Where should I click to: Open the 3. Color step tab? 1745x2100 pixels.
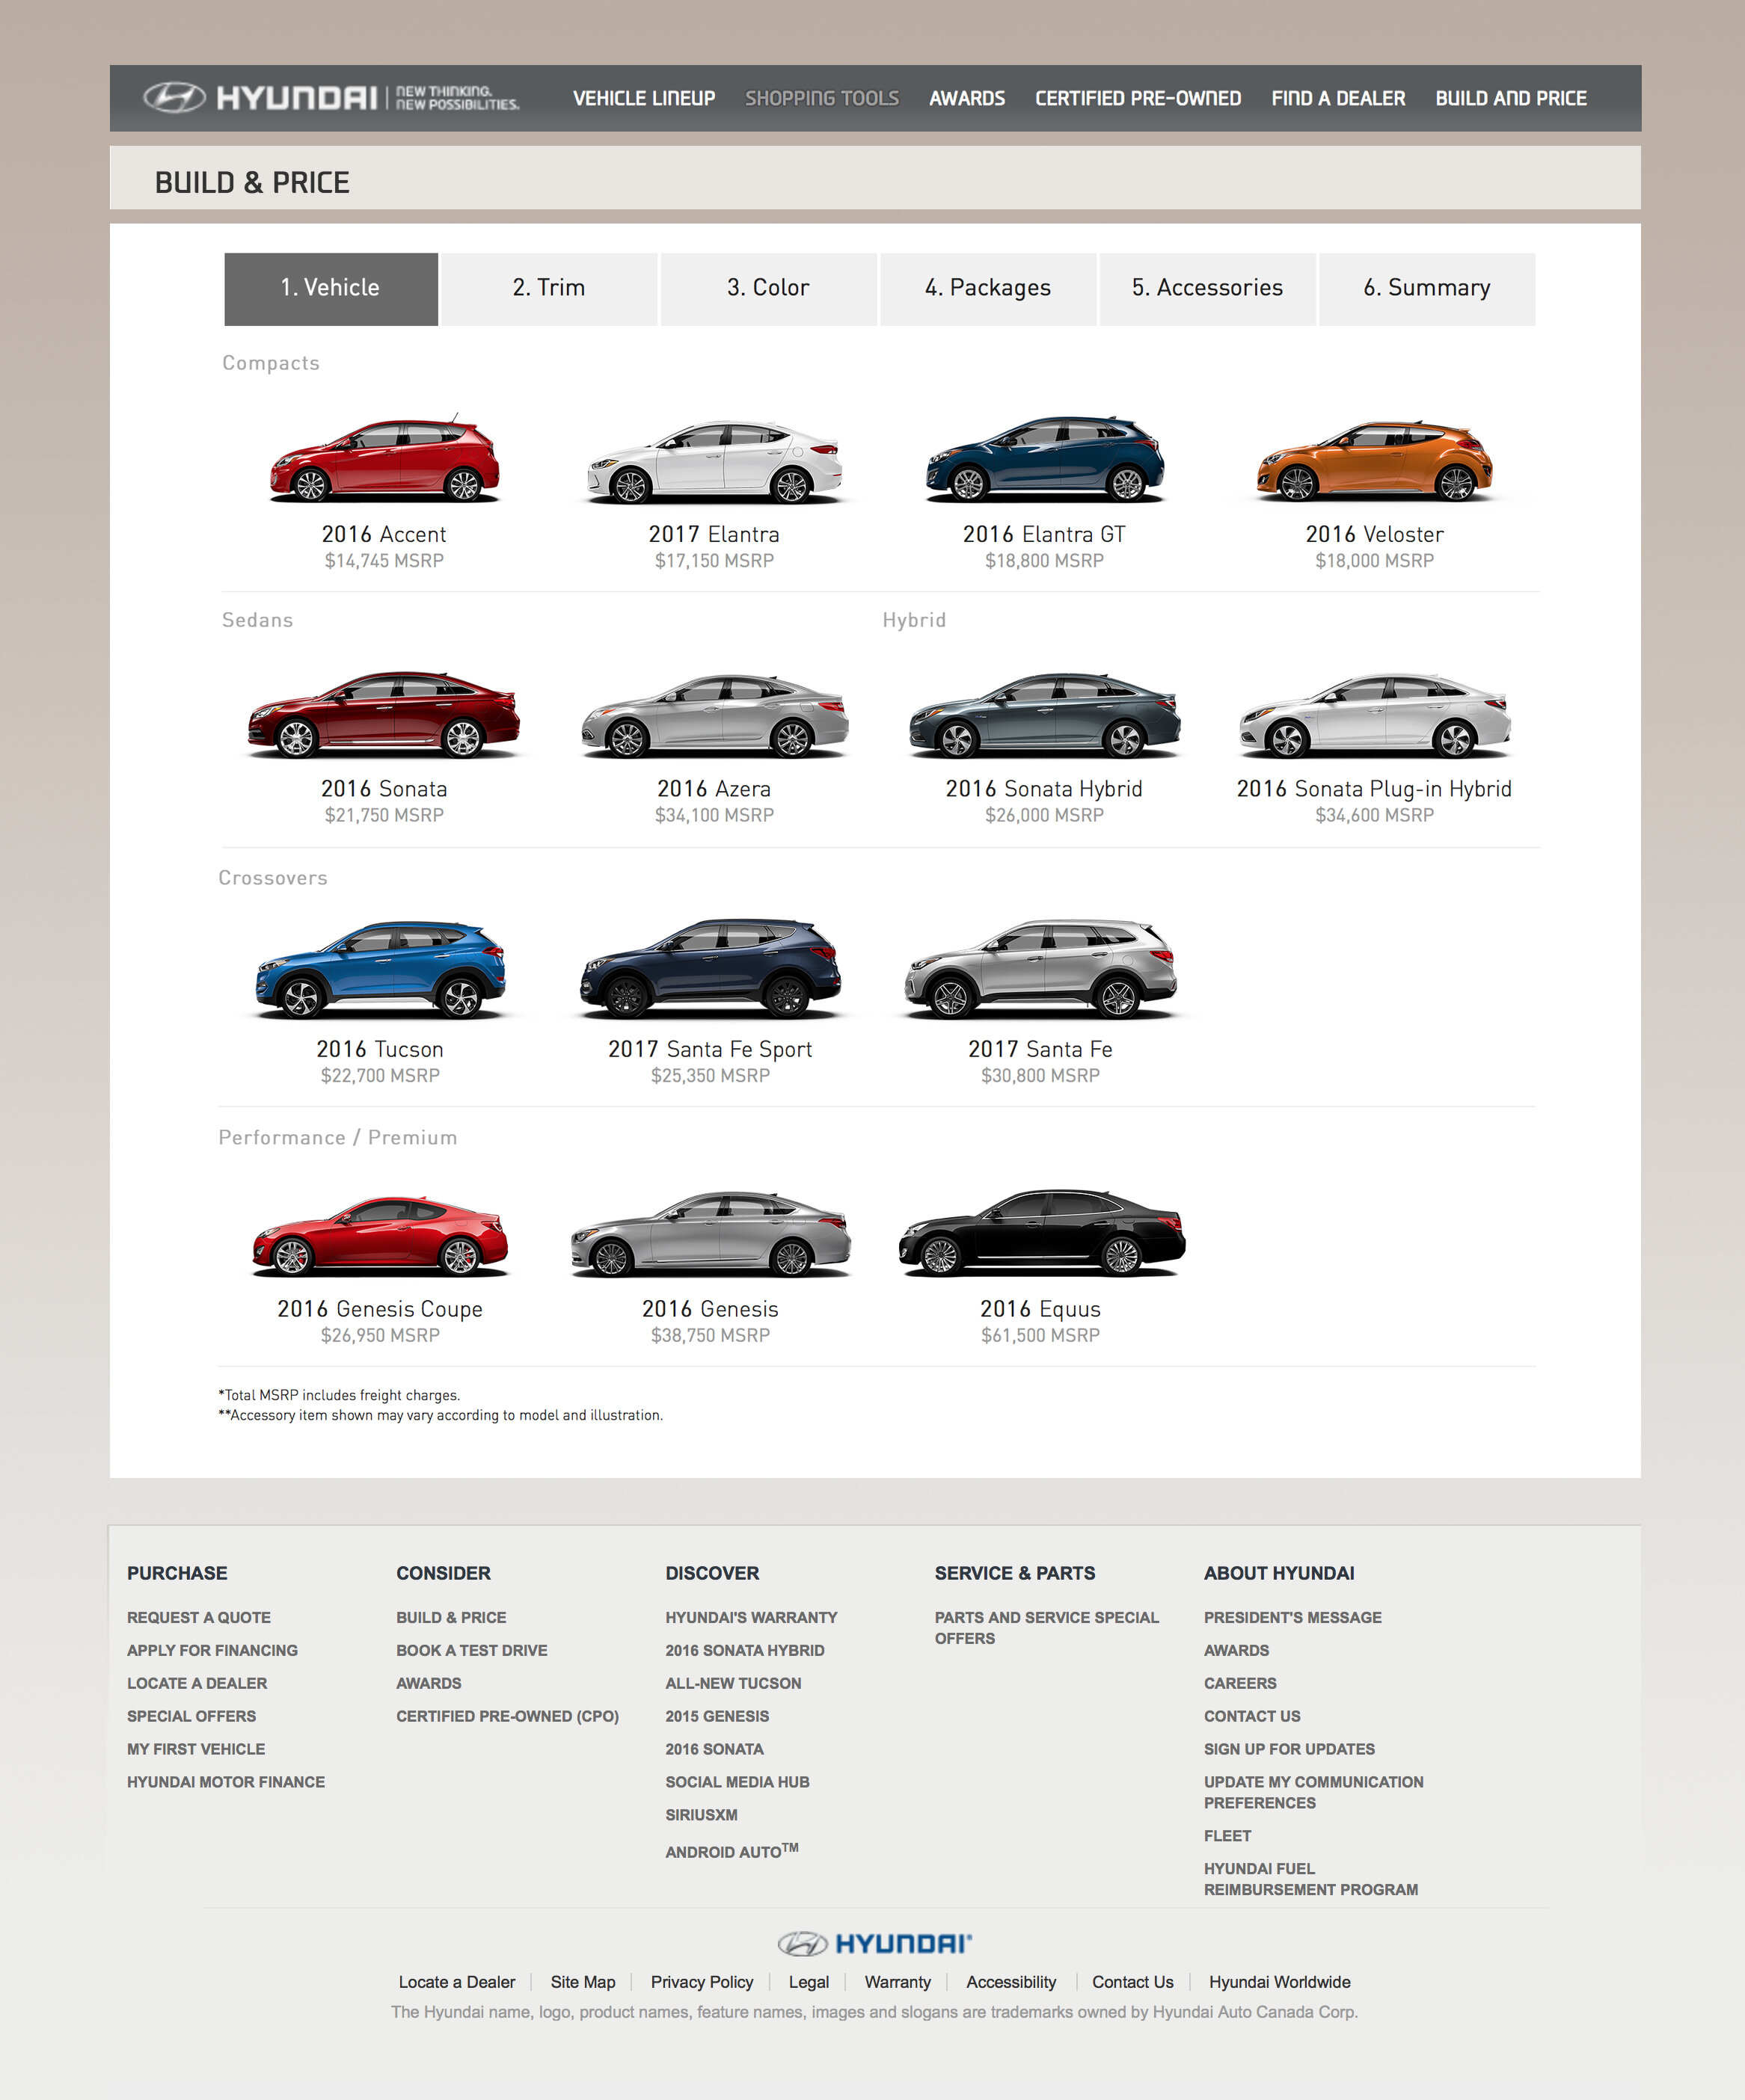tap(767, 288)
